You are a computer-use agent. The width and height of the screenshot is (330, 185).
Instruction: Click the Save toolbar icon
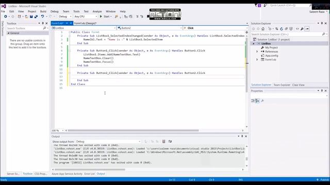tap(31, 16)
